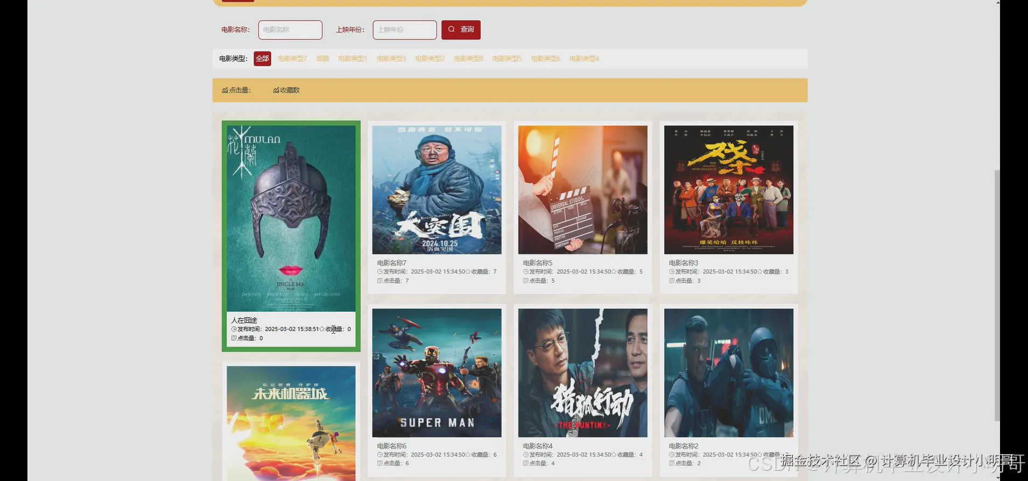Click the 电影名称2 title text
Viewport: 1028px width, 481px height.
coord(684,446)
